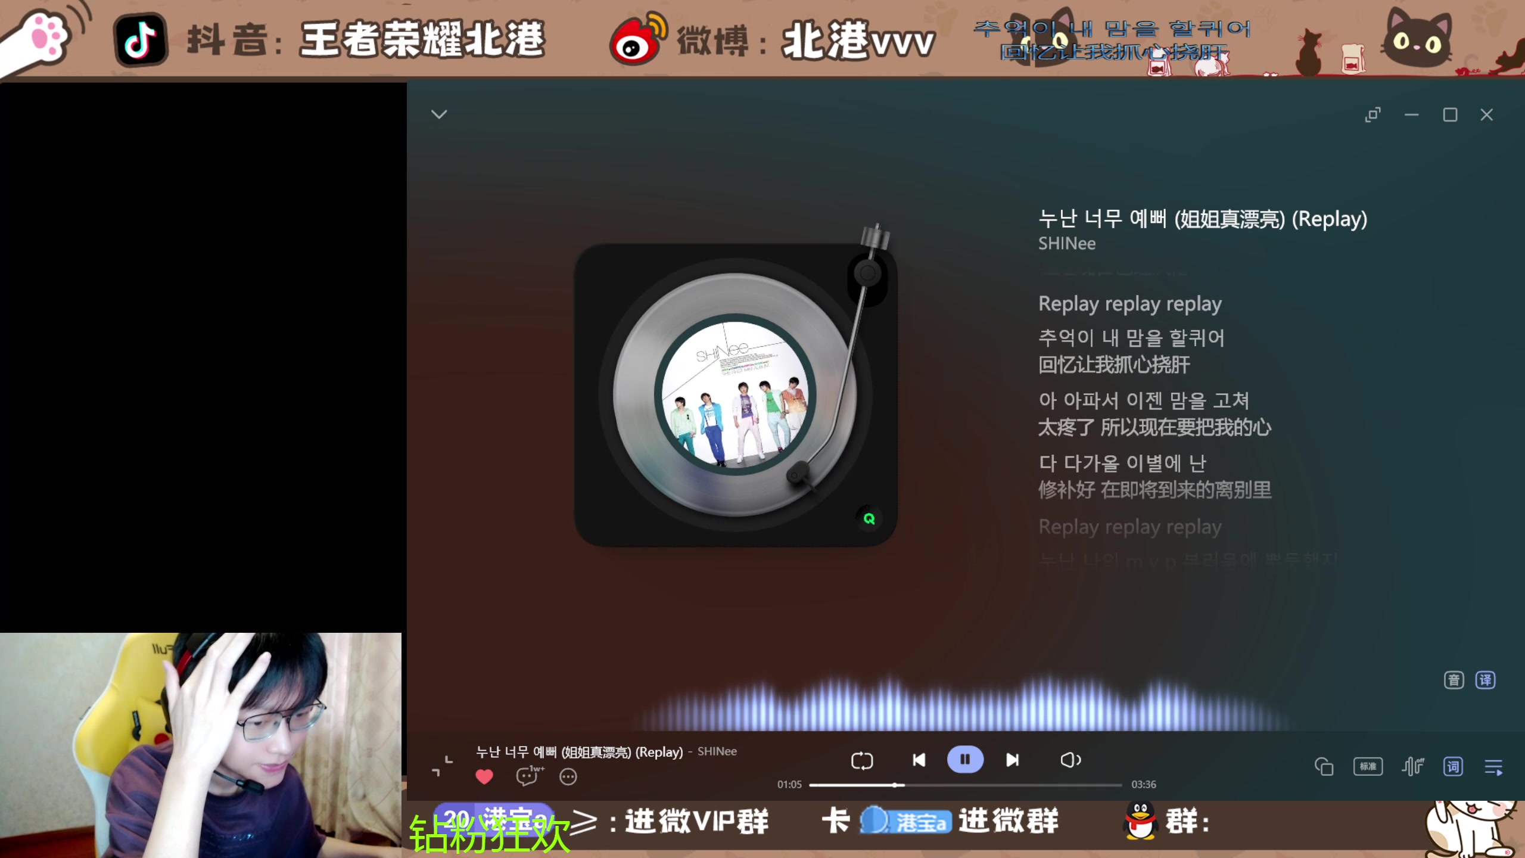Click the faded lower 'Replay replay replay' lyric
This screenshot has height=858, width=1525.
[1130, 527]
